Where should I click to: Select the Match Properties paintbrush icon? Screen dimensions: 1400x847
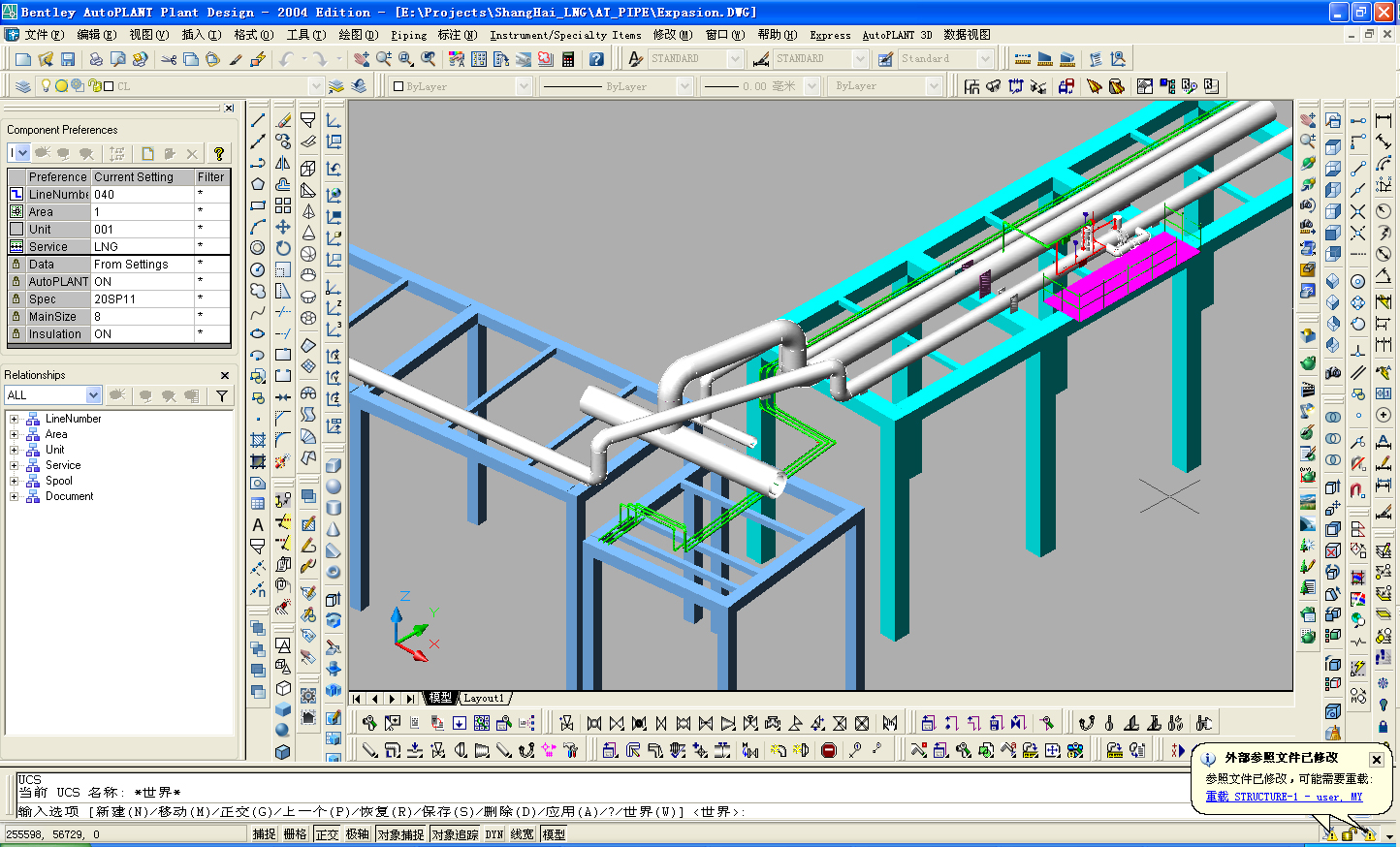(235, 59)
